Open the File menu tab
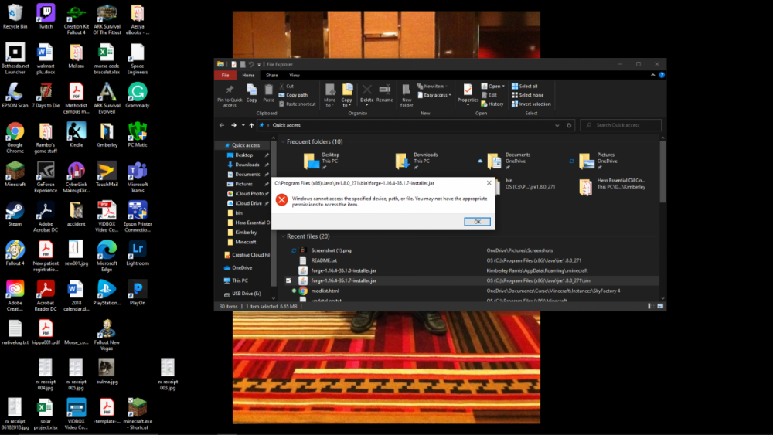Image resolution: width=773 pixels, height=435 pixels. click(x=225, y=76)
